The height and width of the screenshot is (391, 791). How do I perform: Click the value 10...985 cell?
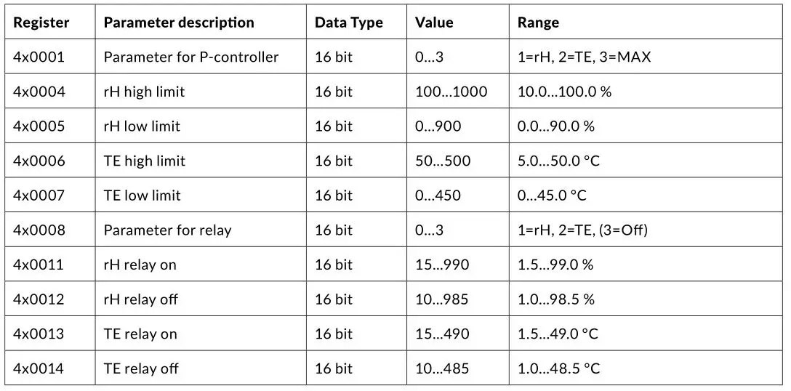[442, 299]
